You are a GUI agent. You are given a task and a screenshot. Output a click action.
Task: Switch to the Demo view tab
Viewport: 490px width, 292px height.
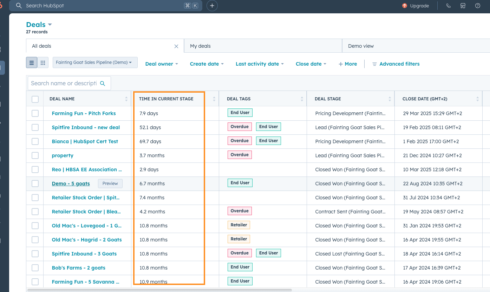click(416, 46)
